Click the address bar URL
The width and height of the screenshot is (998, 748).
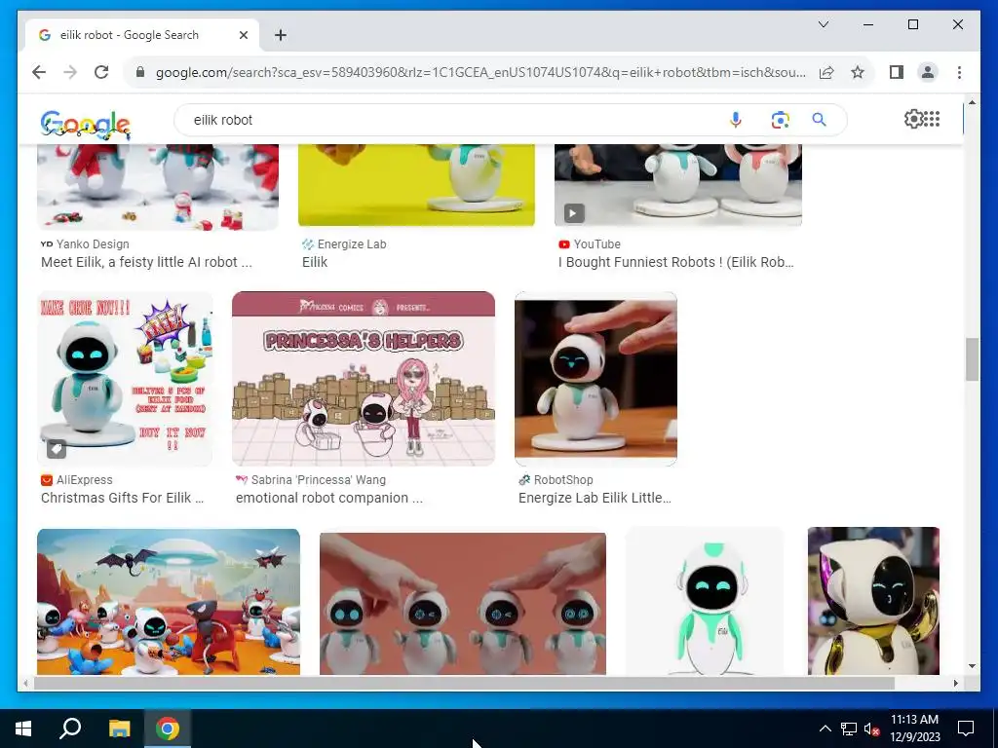coord(480,72)
